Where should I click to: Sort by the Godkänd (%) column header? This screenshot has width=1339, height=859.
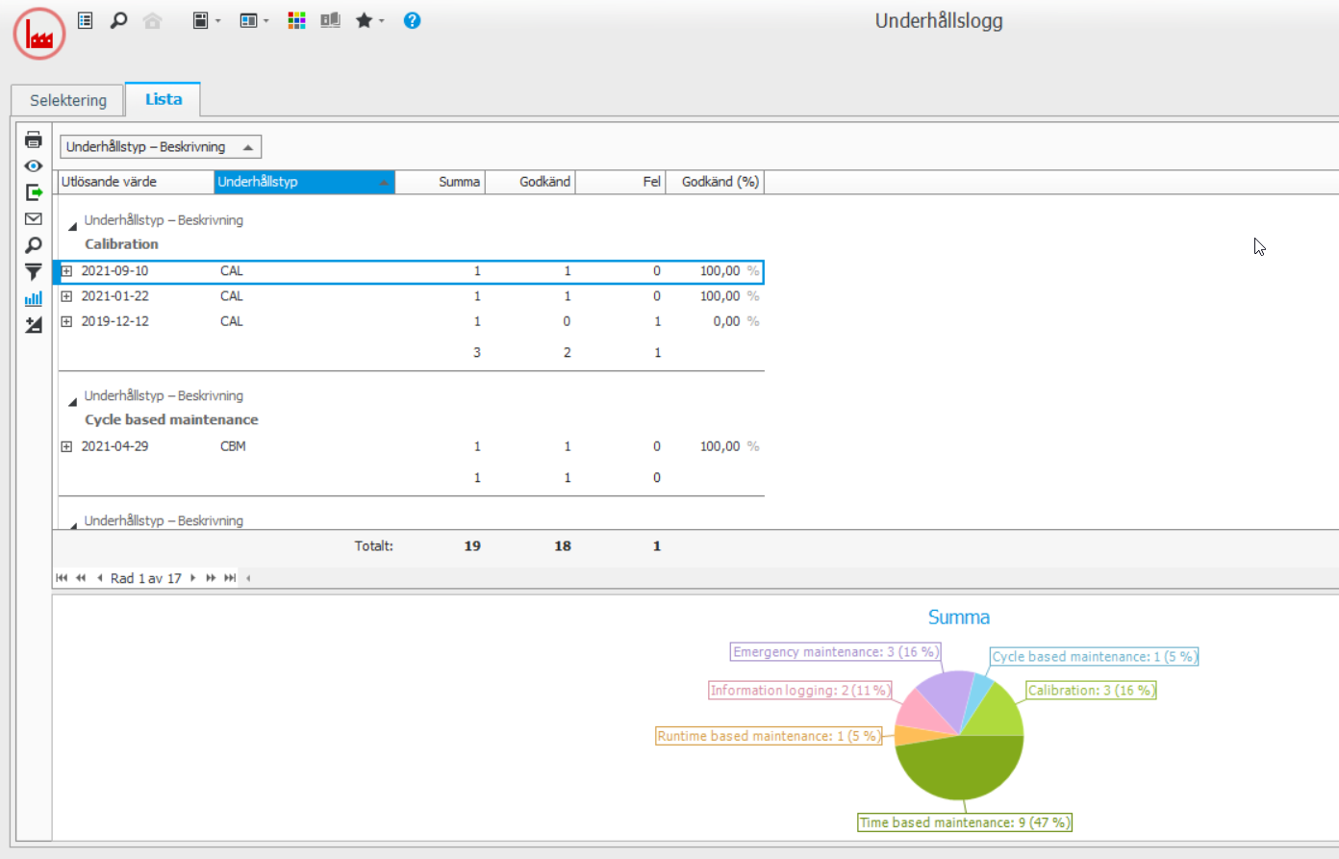(x=720, y=182)
